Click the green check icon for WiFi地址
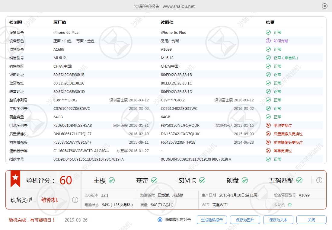 268,75
